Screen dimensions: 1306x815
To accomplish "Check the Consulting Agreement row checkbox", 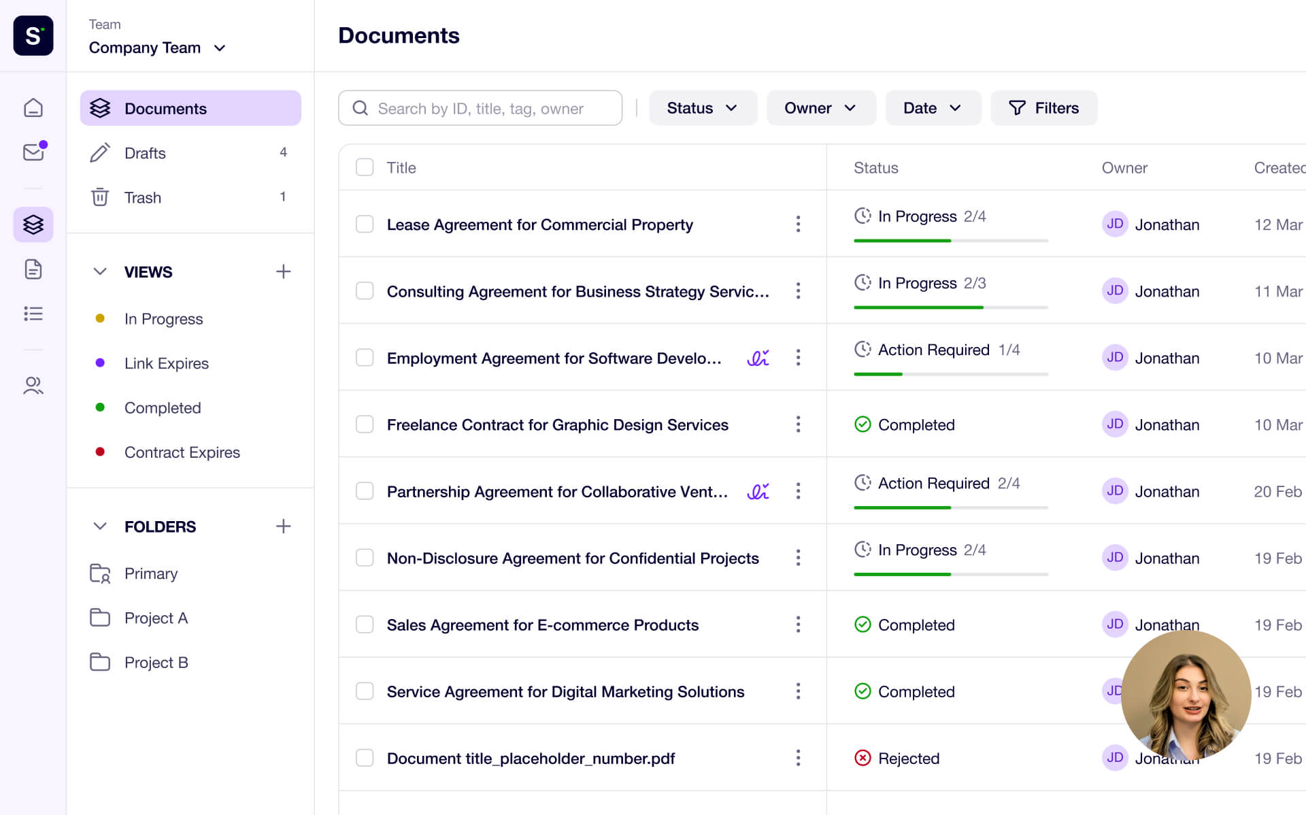I will click(365, 290).
